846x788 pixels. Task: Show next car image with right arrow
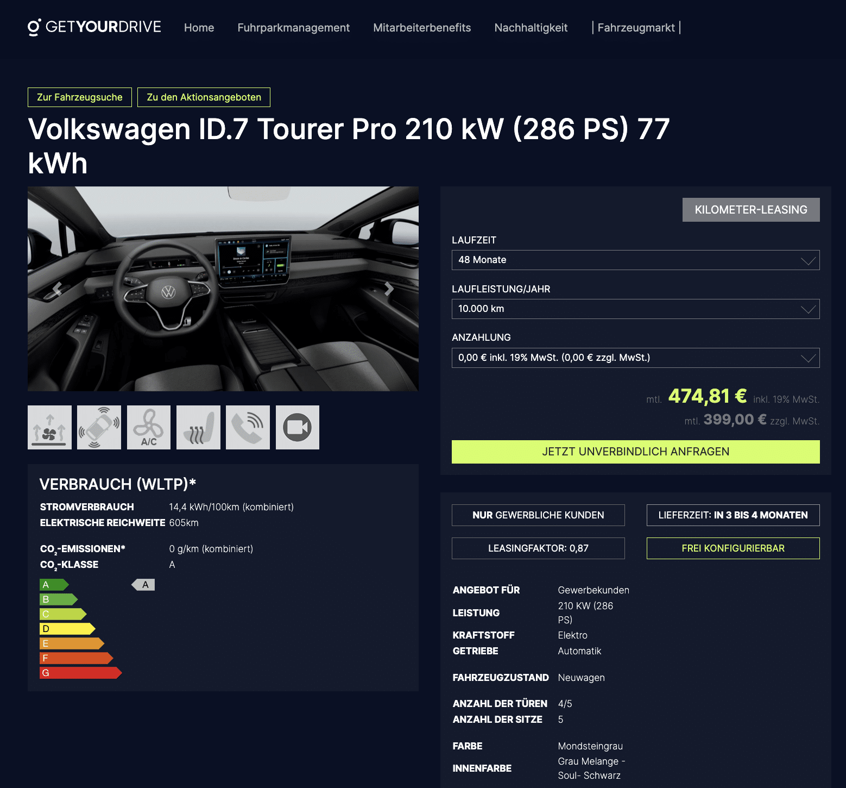point(389,289)
